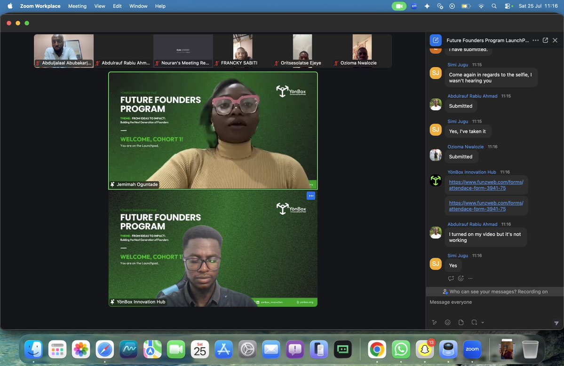Open the Help menu
Viewport: 564px width, 366px height.
(160, 6)
